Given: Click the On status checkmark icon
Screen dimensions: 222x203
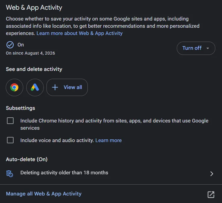Looking at the screenshot, I should (10, 45).
